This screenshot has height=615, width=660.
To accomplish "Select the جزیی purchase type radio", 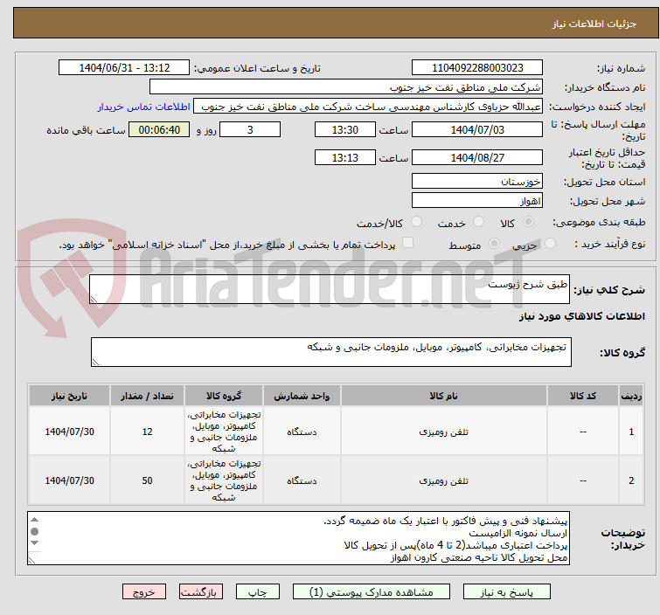I will coord(550,243).
